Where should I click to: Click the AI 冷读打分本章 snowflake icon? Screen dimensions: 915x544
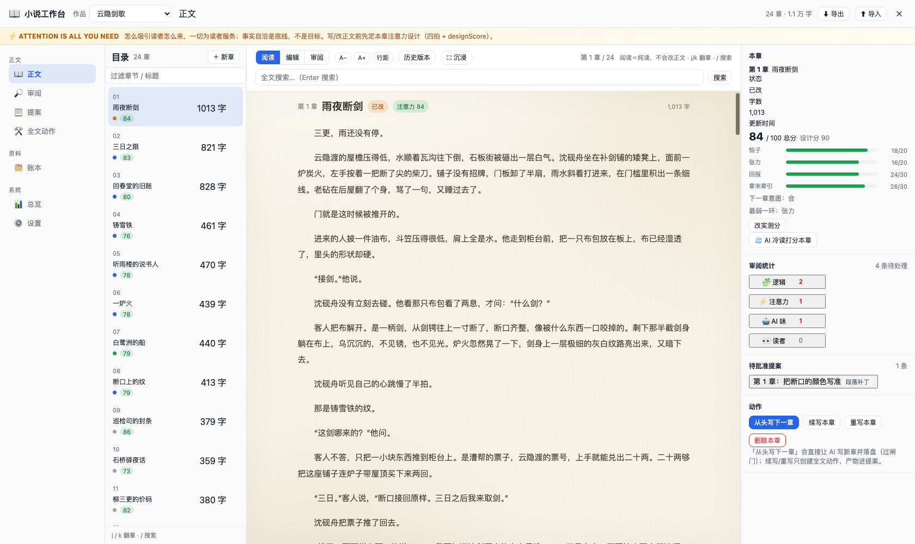[759, 240]
